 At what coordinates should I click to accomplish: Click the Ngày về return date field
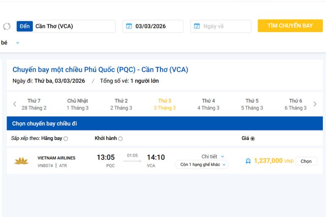pyautogui.click(x=221, y=26)
